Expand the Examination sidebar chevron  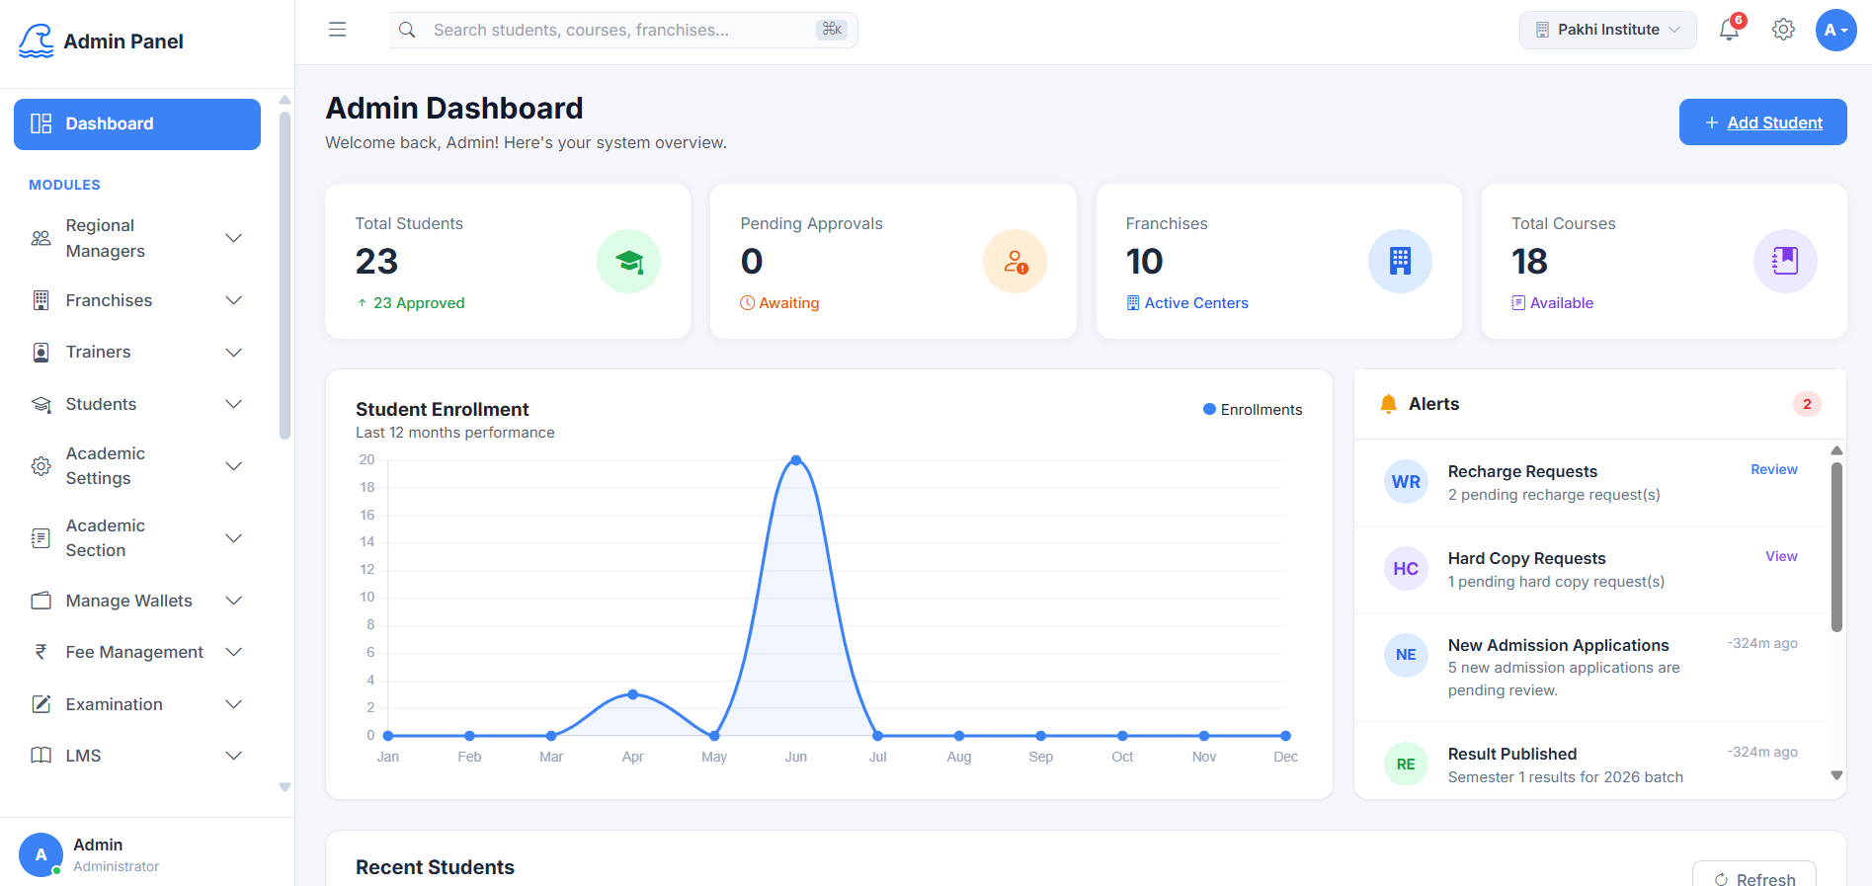tap(234, 704)
